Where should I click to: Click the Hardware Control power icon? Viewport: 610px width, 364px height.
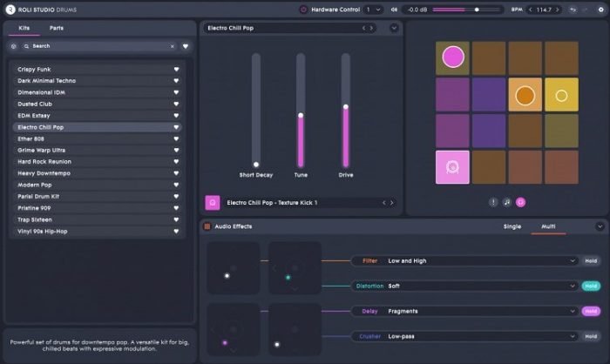coord(303,10)
